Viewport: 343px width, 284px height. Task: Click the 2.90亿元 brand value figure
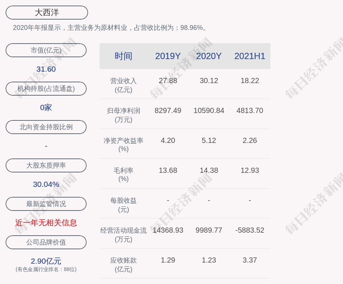(x=46, y=261)
